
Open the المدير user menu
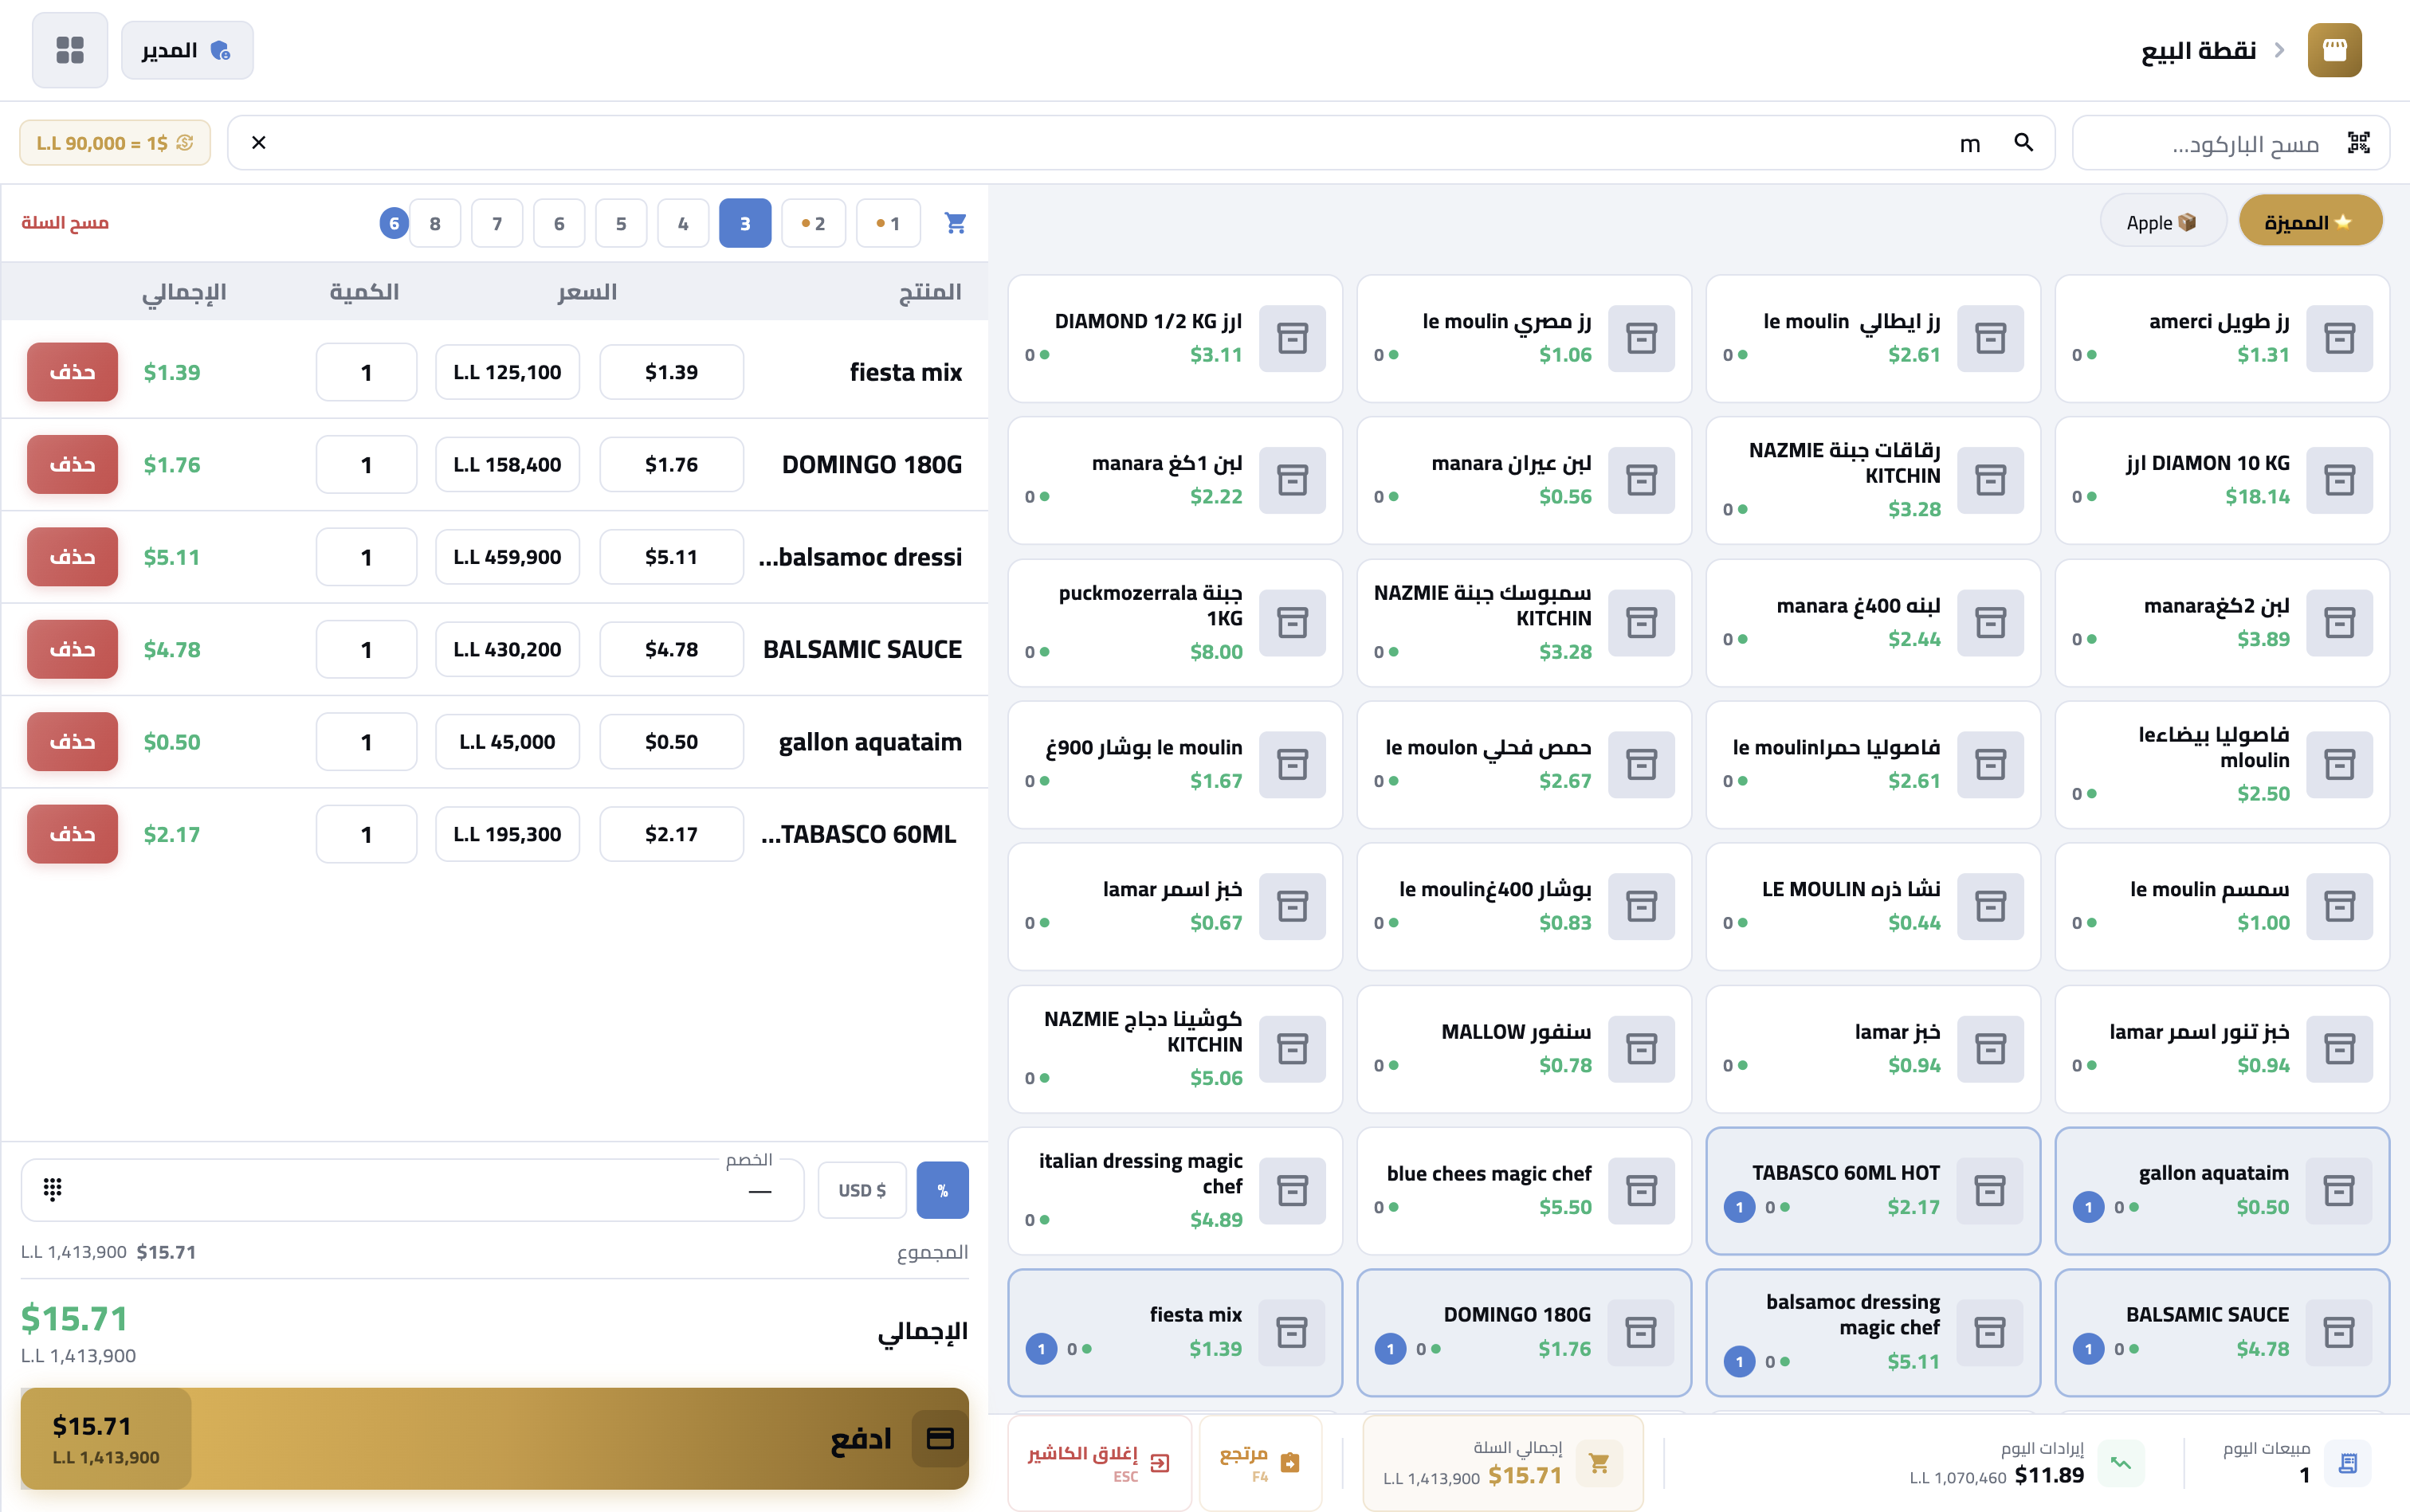point(187,50)
